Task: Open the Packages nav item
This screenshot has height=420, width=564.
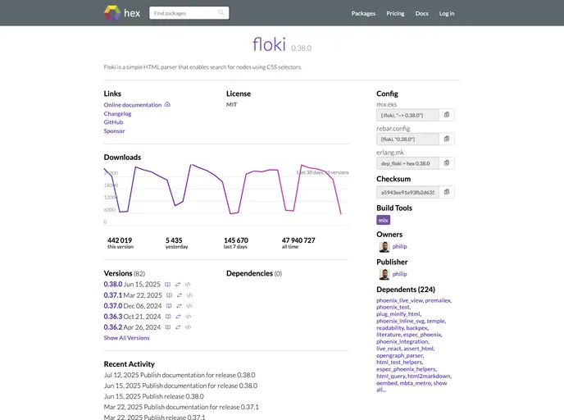Action: (x=363, y=13)
